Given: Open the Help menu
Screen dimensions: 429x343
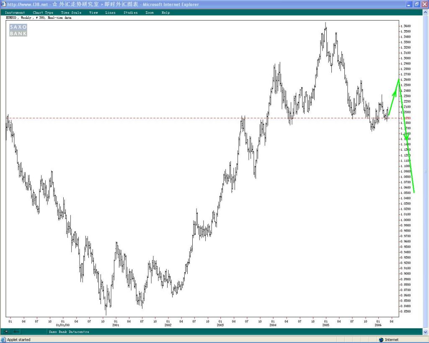Looking at the screenshot, I should tap(165, 13).
